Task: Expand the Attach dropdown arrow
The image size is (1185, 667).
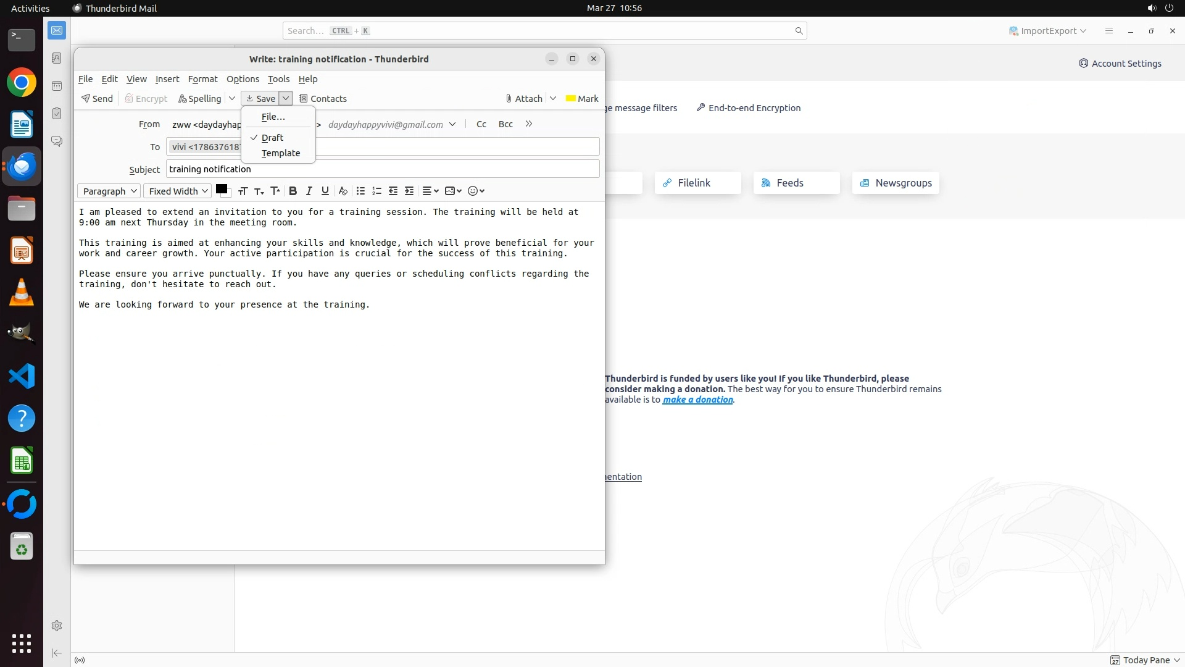Action: tap(553, 98)
